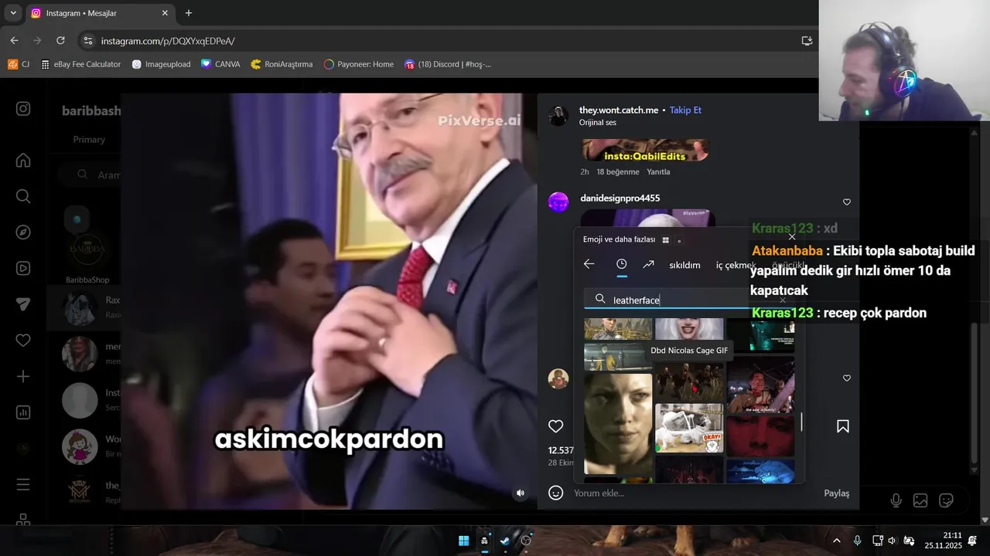The height and width of the screenshot is (556, 990).
Task: Open the CANVA bookmark
Action: [220, 64]
